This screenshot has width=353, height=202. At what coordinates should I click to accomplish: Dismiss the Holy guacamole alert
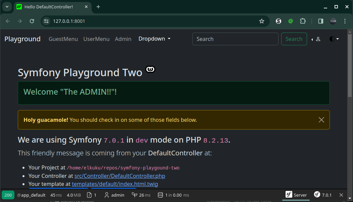[321, 120]
